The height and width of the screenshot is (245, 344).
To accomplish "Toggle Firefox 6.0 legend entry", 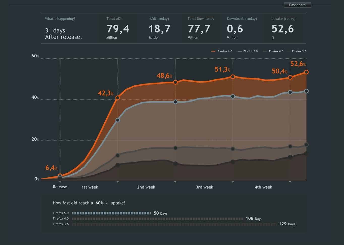I will (x=221, y=51).
